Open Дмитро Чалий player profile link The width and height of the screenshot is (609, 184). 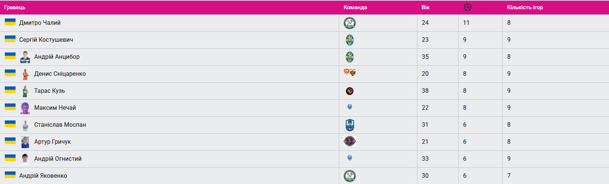[x=40, y=23]
